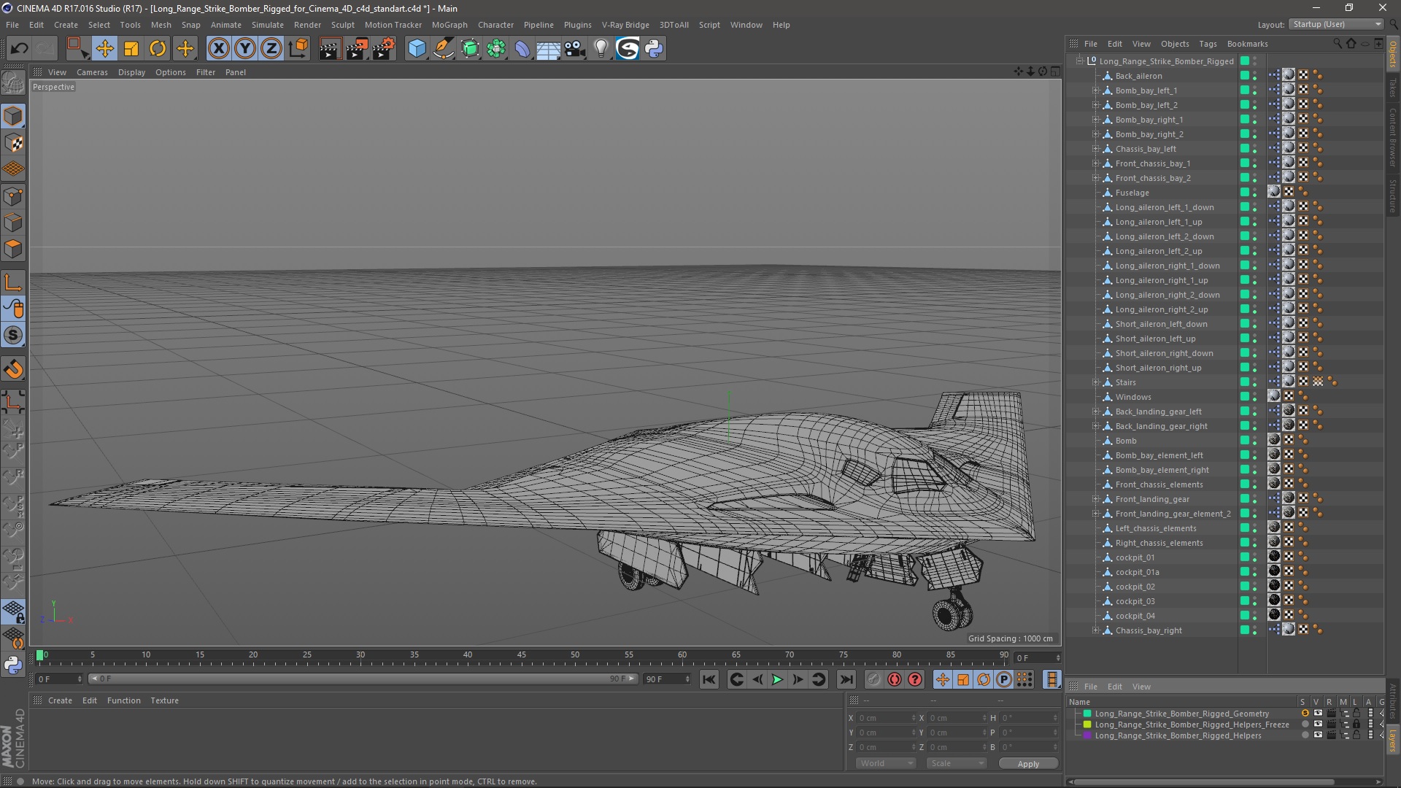Toggle visibility dots for Fuselage
The width and height of the screenshot is (1401, 788).
[1254, 193]
